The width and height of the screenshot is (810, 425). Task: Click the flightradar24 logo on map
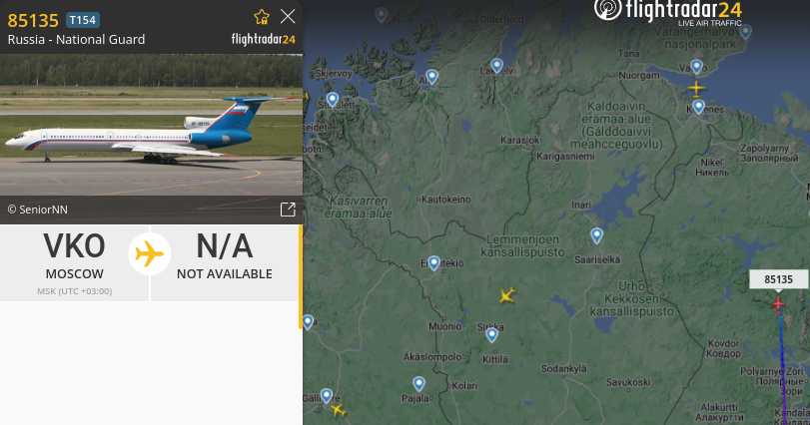tap(668, 12)
